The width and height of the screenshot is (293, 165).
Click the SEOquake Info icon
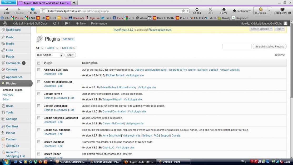2,18
